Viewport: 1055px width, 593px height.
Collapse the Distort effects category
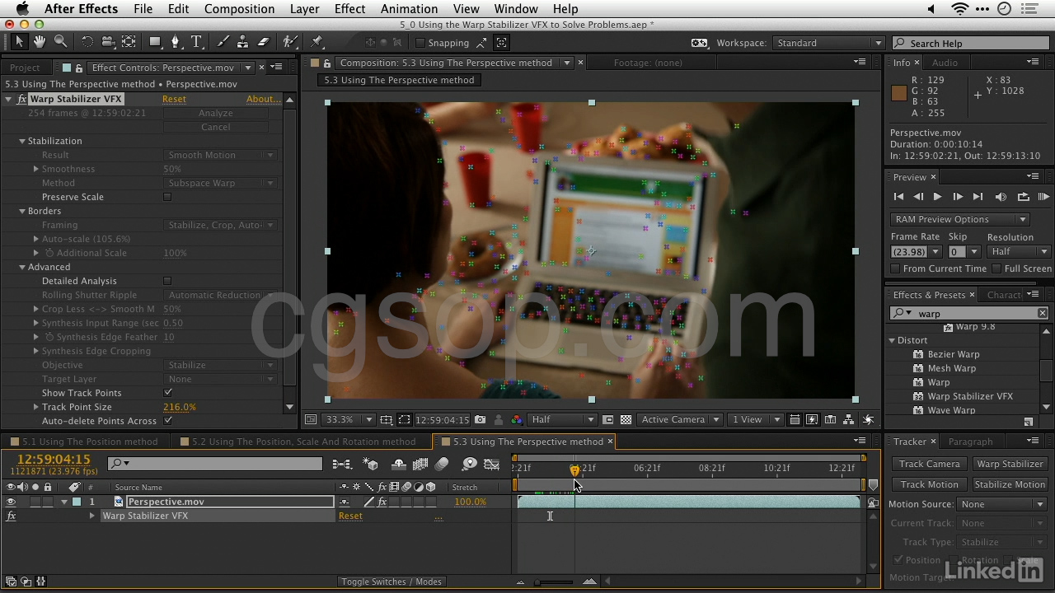(x=892, y=340)
